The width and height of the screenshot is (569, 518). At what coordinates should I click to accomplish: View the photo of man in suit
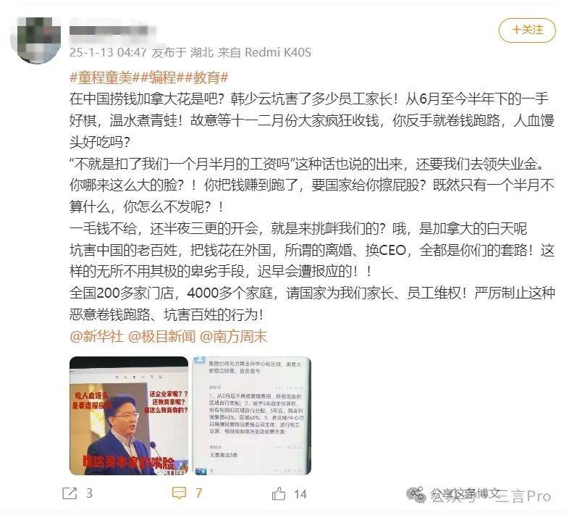(129, 416)
